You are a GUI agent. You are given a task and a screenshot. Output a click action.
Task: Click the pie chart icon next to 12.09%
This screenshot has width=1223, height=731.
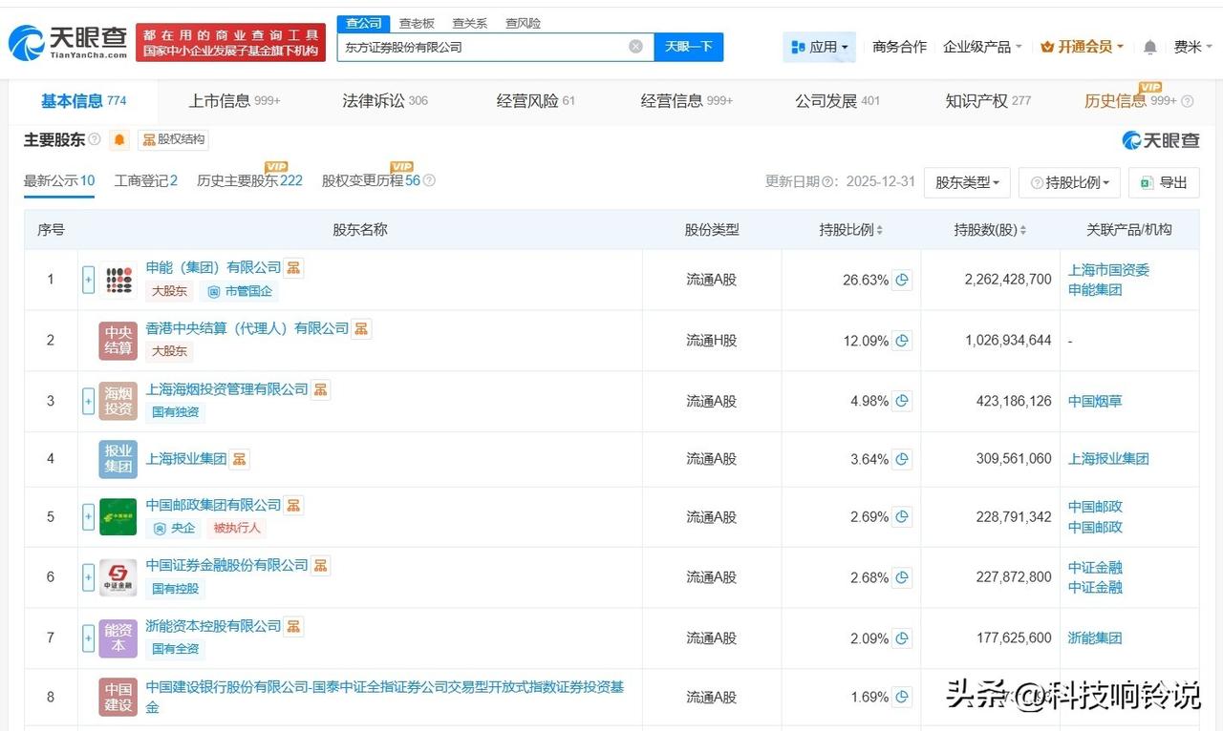click(x=902, y=341)
